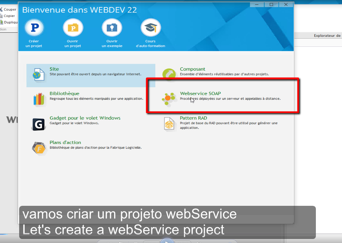
Task: Click the Composant title
Action: tap(193, 69)
